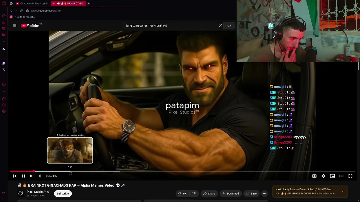Run search with the magnifier icon
This screenshot has width=360, height=202.
[229, 26]
